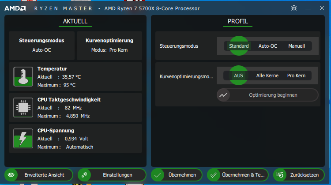This screenshot has height=185, width=331.
Task: Click the Temperatur heading
Action: pos(52,69)
